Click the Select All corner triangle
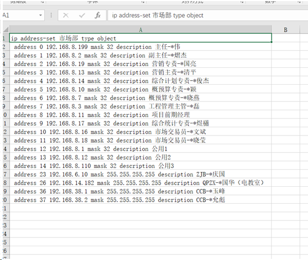 coord(6,30)
